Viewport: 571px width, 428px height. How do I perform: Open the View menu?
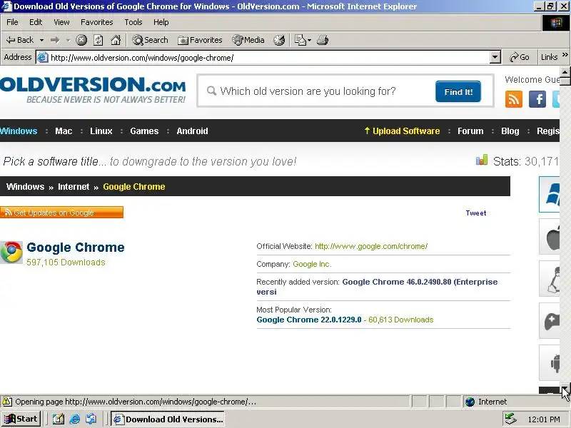coord(61,22)
